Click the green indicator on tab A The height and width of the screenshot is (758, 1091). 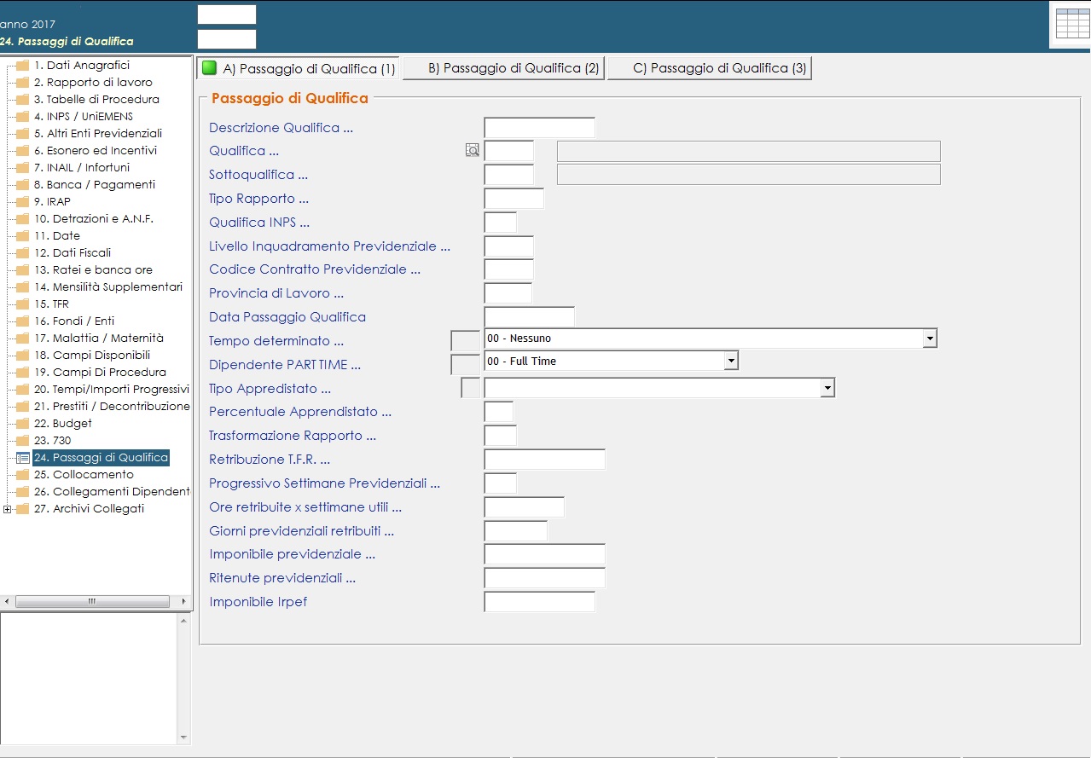point(209,68)
